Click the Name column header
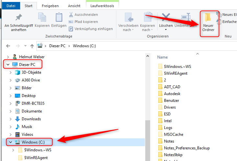This screenshot has height=161, width=237. 162,57
